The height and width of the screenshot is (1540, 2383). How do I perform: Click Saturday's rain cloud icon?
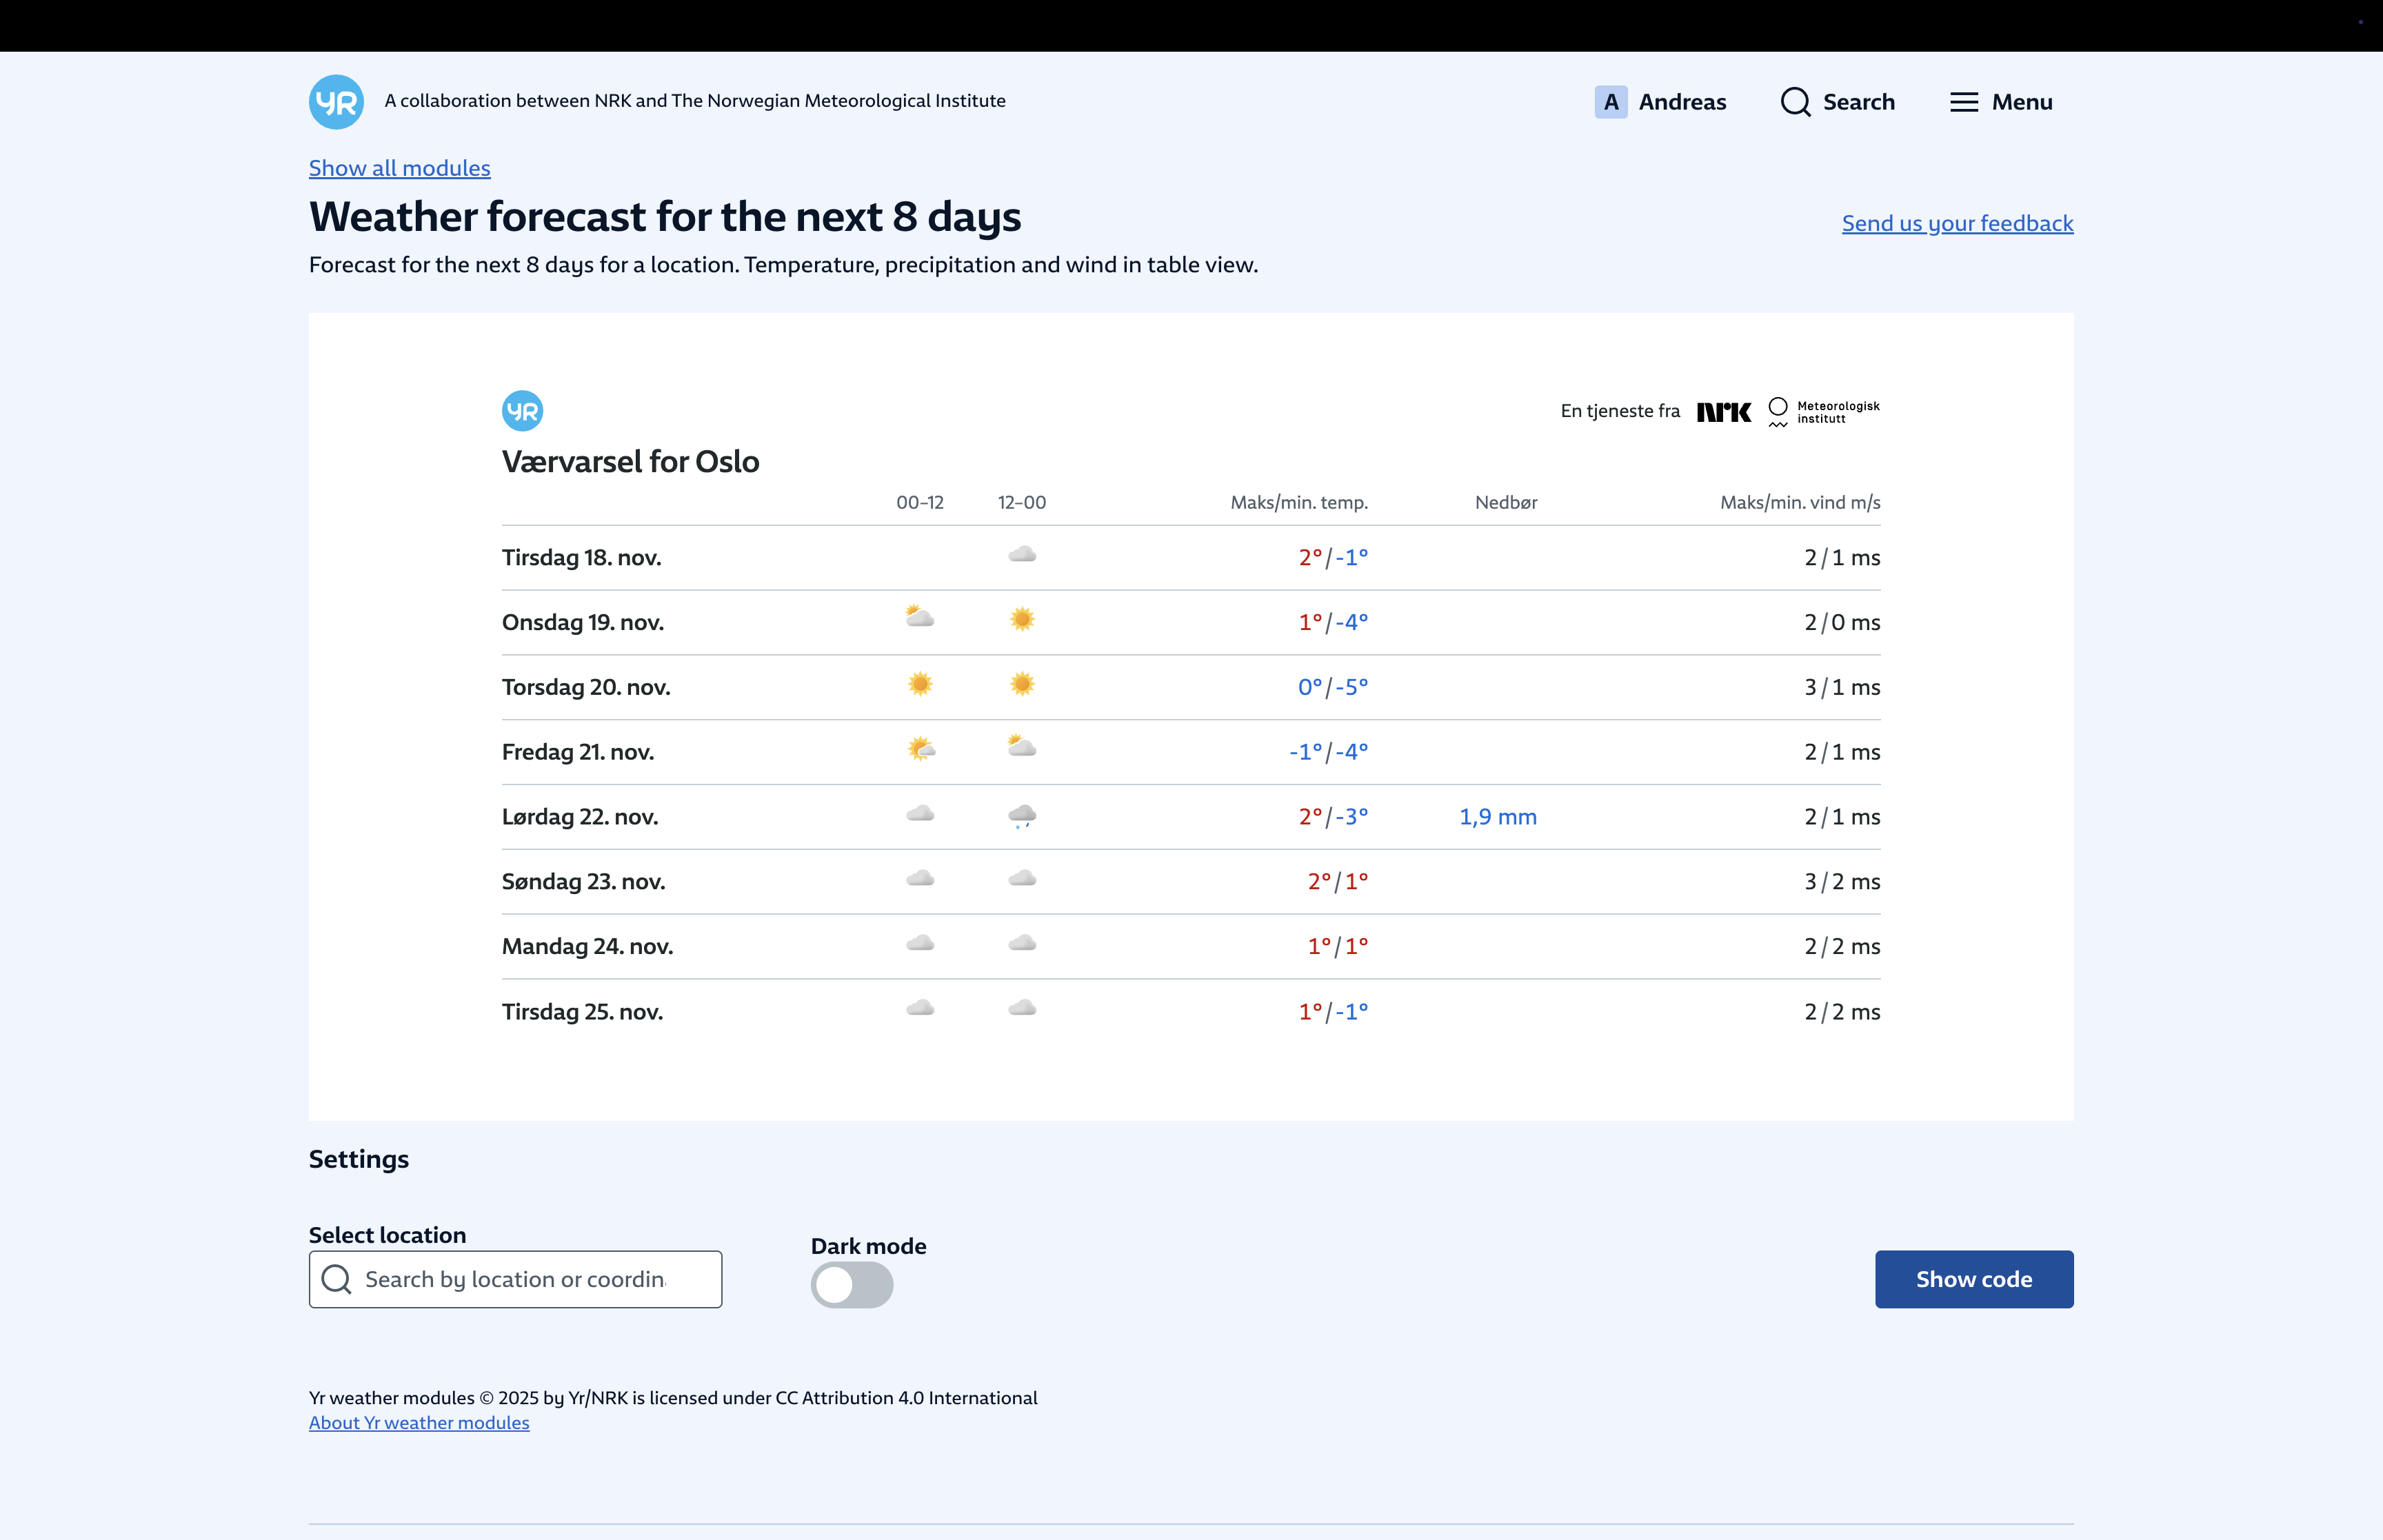coord(1021,816)
